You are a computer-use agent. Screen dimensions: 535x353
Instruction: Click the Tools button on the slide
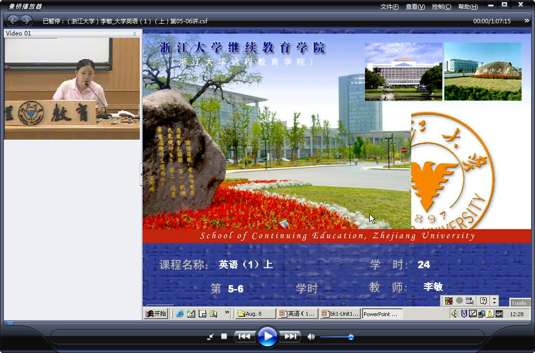(x=518, y=303)
